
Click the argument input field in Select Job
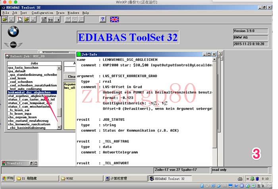[x=70, y=69]
